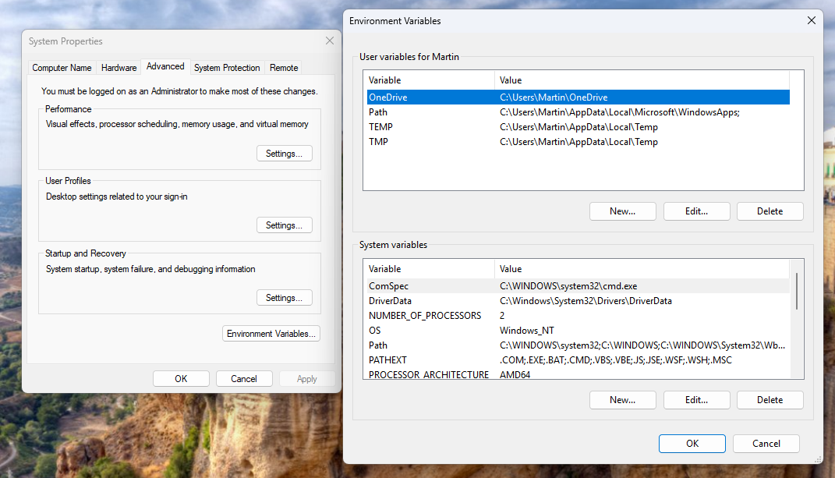Click the Value column header in System variables
Image resolution: width=835 pixels, height=478 pixels.
click(x=642, y=268)
